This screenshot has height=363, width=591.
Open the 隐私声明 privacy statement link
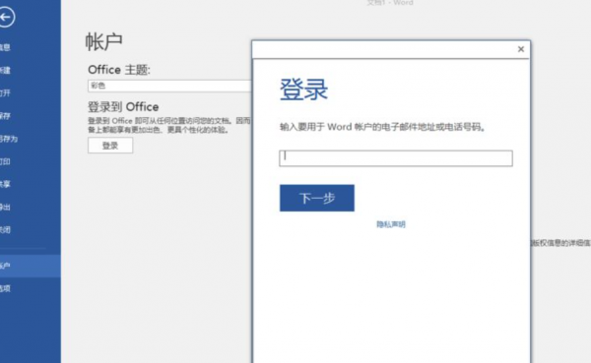[391, 224]
